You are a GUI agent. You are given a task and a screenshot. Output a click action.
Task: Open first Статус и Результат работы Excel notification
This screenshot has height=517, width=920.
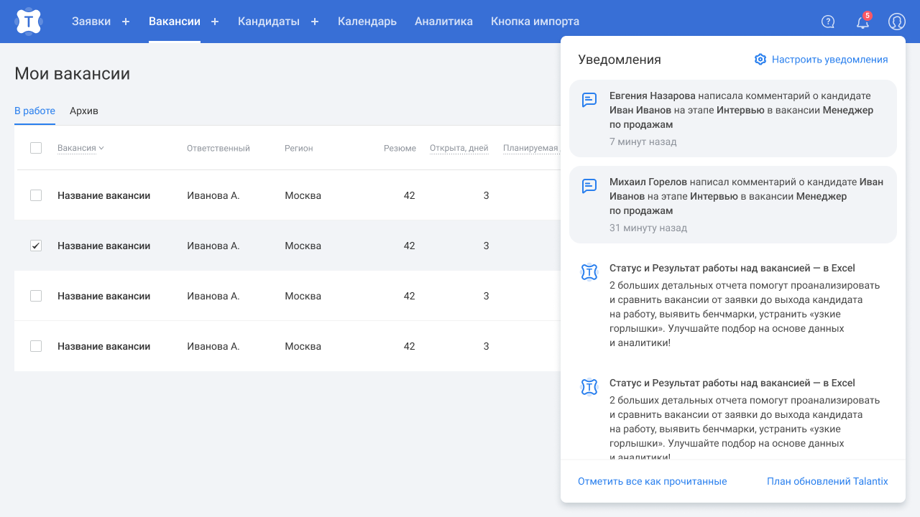(x=733, y=305)
